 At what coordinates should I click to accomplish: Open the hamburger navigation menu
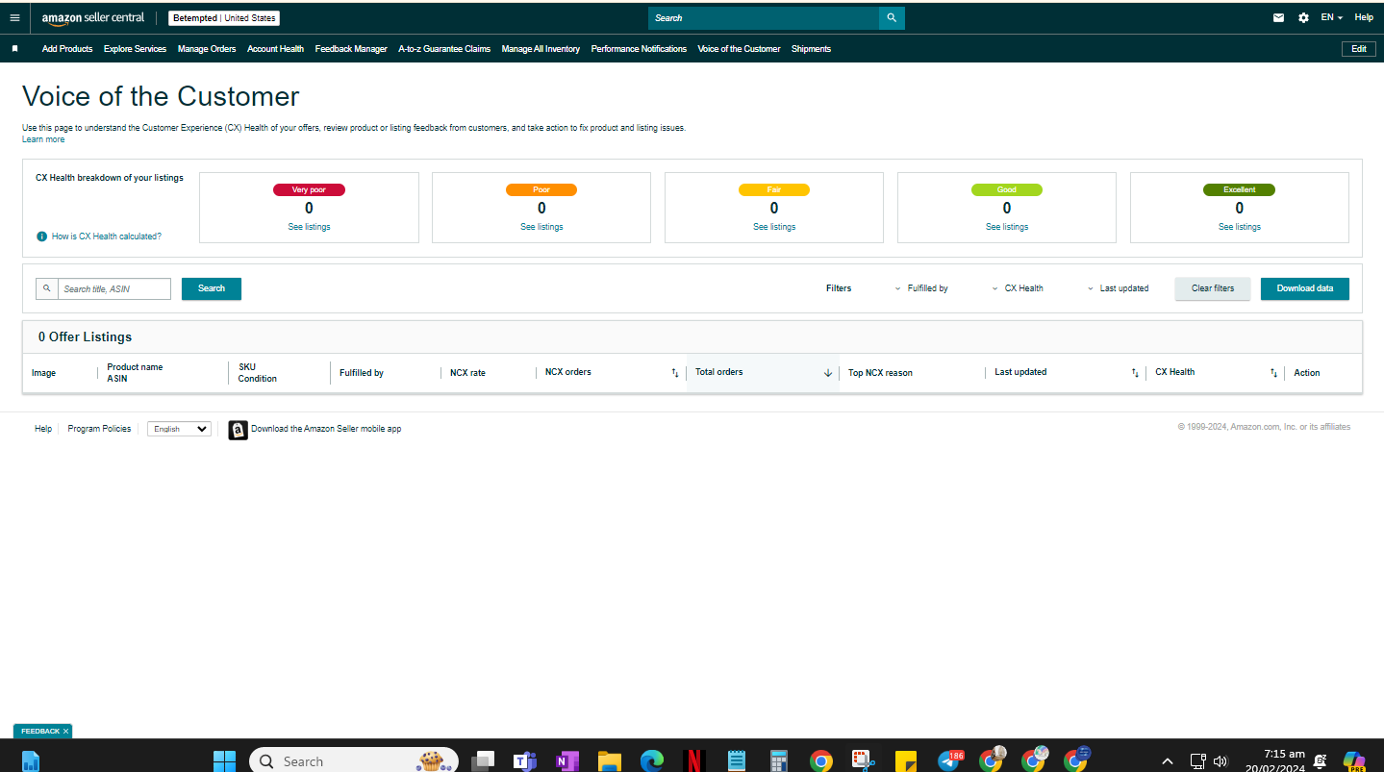14,17
